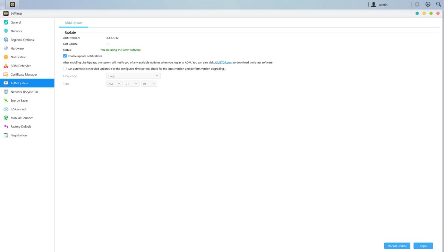Click the General sidebar icon

coord(6,22)
